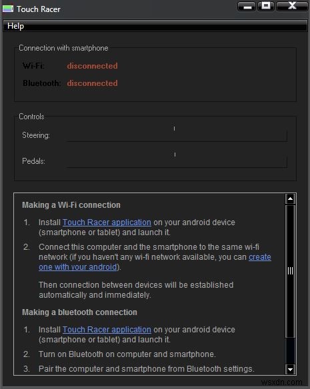Screen dimensions: 310x389
Task: Click the Bluetooth 'disconnected' status text
Action: pyautogui.click(x=92, y=83)
